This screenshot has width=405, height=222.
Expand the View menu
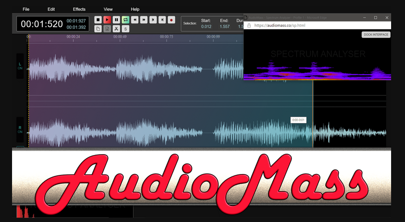coord(108,9)
